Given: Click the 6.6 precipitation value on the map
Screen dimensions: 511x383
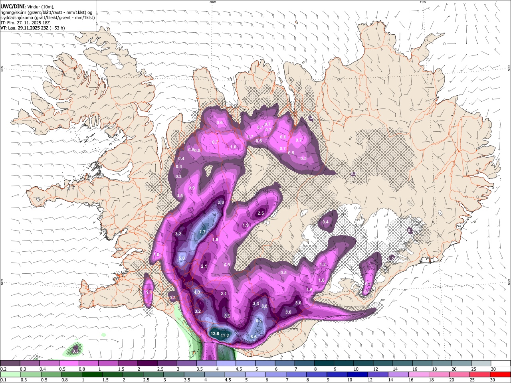Looking at the screenshot, I should click(254, 337).
